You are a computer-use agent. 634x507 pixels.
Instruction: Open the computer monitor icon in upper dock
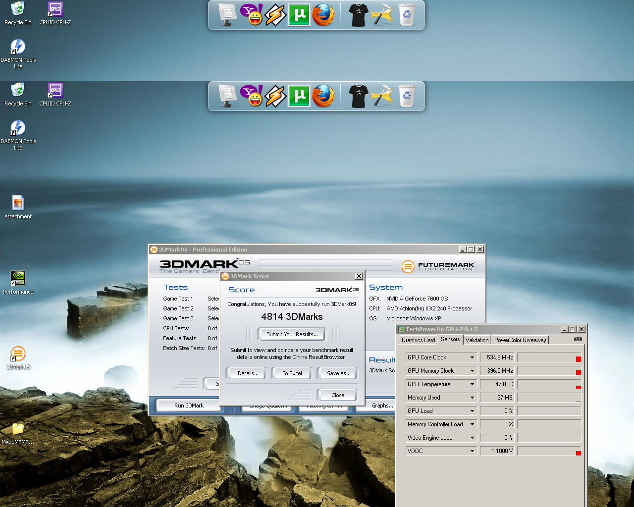click(x=228, y=15)
